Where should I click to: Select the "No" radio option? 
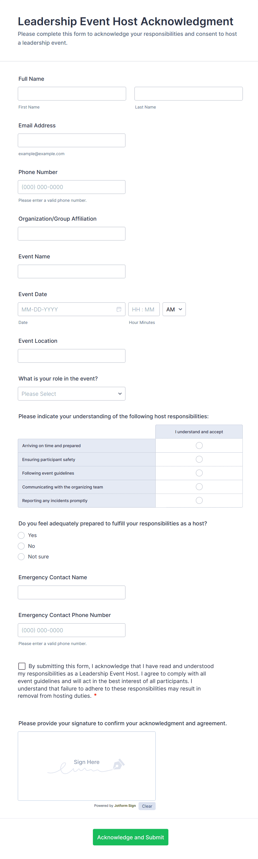(x=21, y=546)
